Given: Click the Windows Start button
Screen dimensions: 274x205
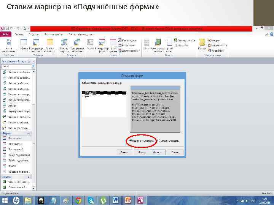Looking at the screenshot, I should point(5,200).
